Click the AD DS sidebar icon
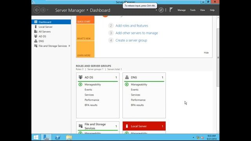This screenshot has width=251, height=141. point(36,36)
